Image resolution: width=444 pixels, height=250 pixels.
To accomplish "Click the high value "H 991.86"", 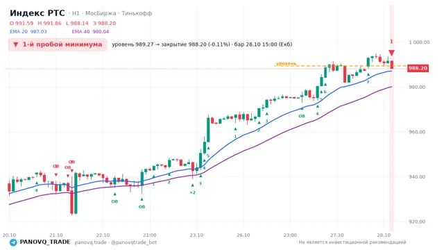I will pos(49,23).
